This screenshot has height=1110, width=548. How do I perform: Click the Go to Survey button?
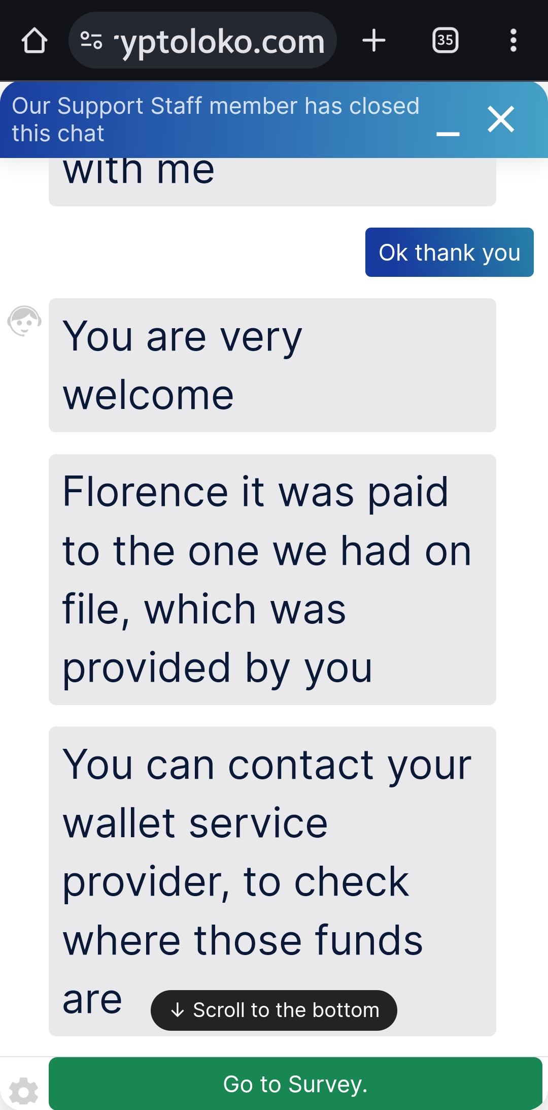pyautogui.click(x=295, y=1084)
